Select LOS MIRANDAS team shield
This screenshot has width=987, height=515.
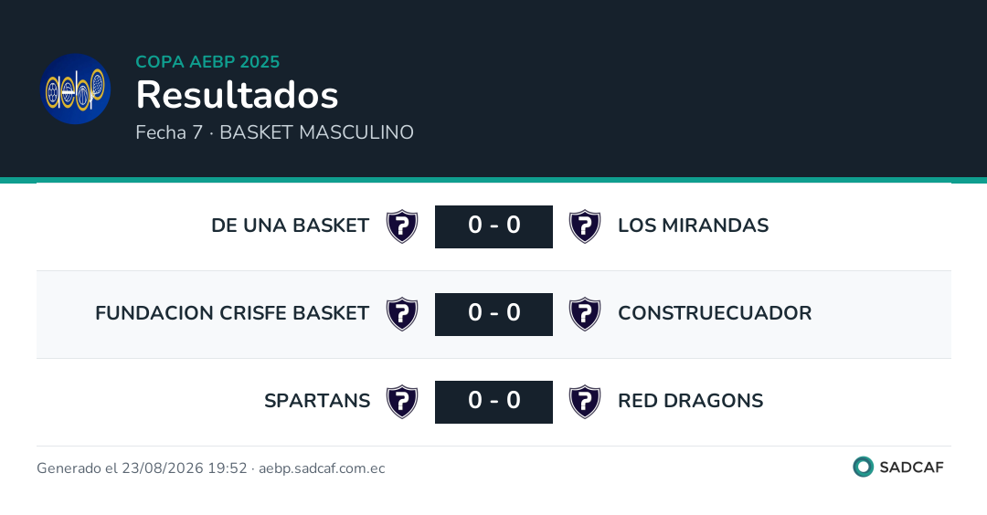point(585,226)
